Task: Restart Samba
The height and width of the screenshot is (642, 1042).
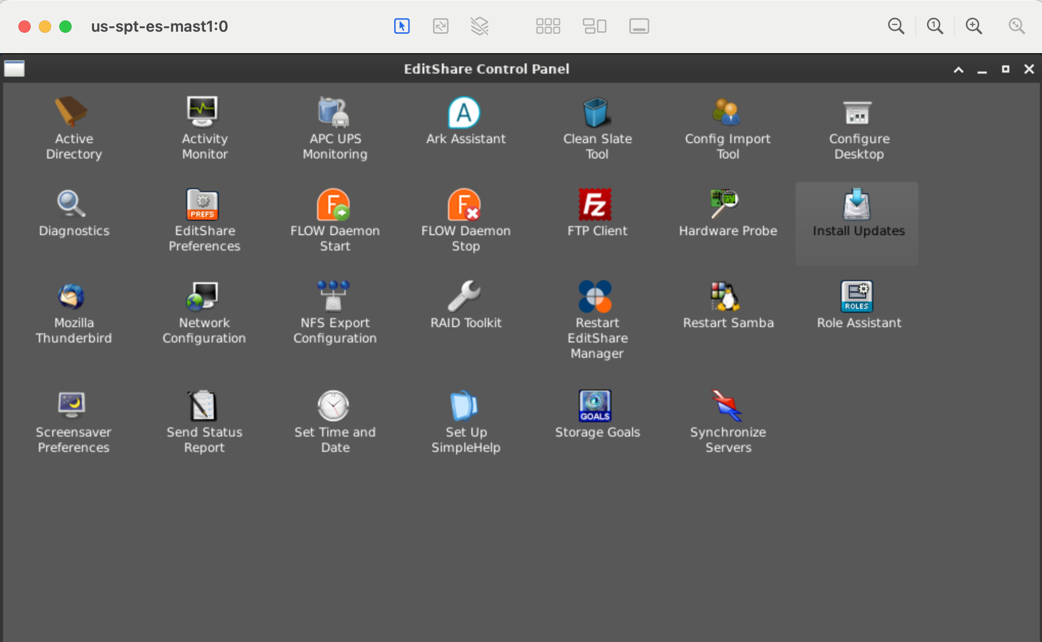Action: pyautogui.click(x=727, y=304)
